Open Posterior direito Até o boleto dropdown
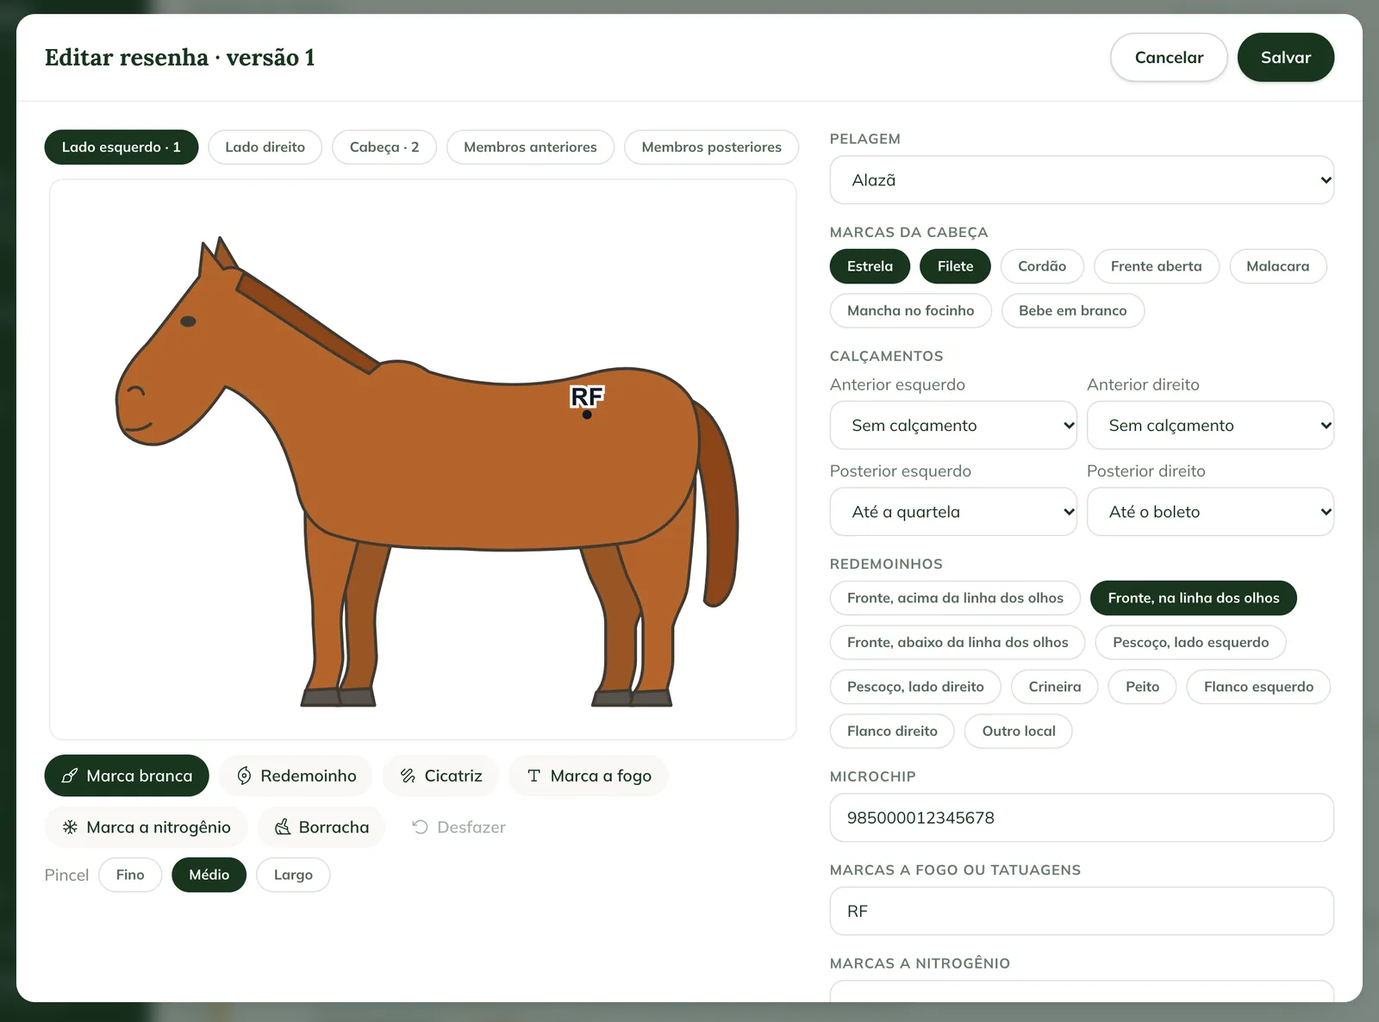The width and height of the screenshot is (1379, 1022). (1210, 512)
